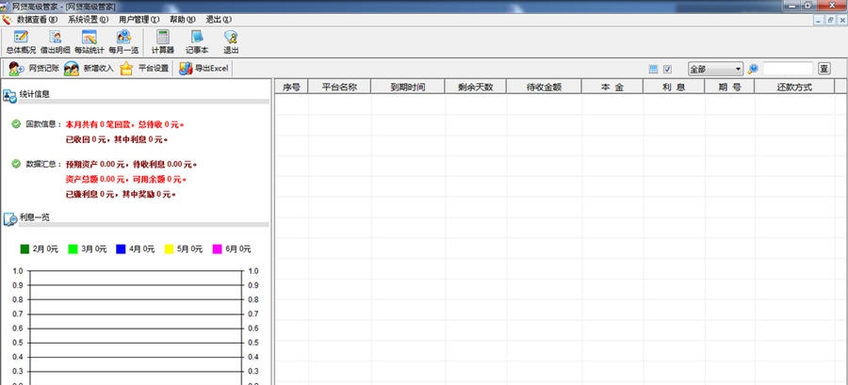Open the 数据查看 menu
848x385 pixels.
click(x=37, y=20)
